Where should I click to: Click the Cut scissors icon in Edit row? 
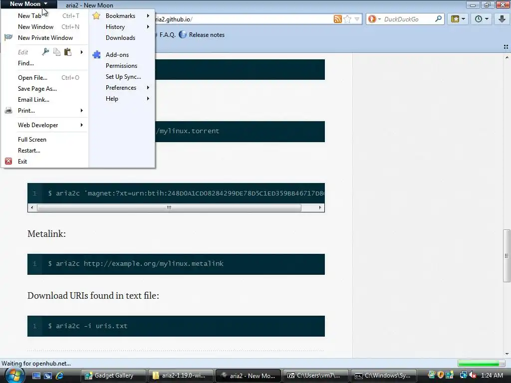[45, 52]
